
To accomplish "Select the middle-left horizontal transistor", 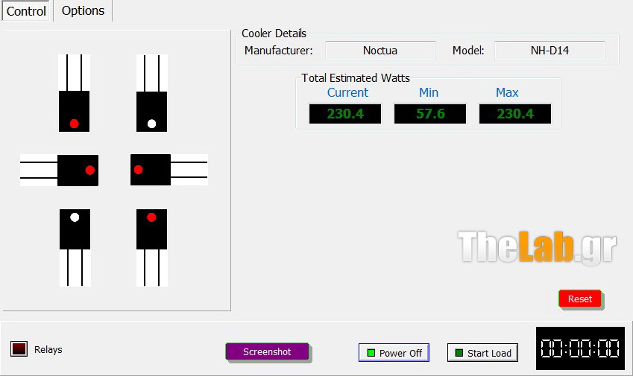I will (x=78, y=170).
